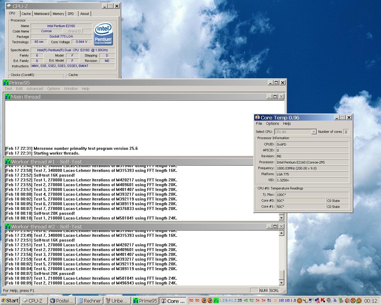Open the Advanced menu in Prime95
This screenshot has width=381, height=305.
(35, 88)
